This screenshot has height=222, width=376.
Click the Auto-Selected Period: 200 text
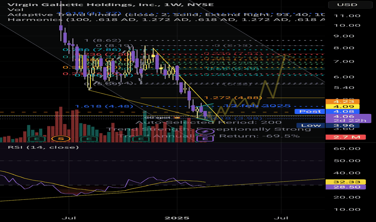[209, 122]
